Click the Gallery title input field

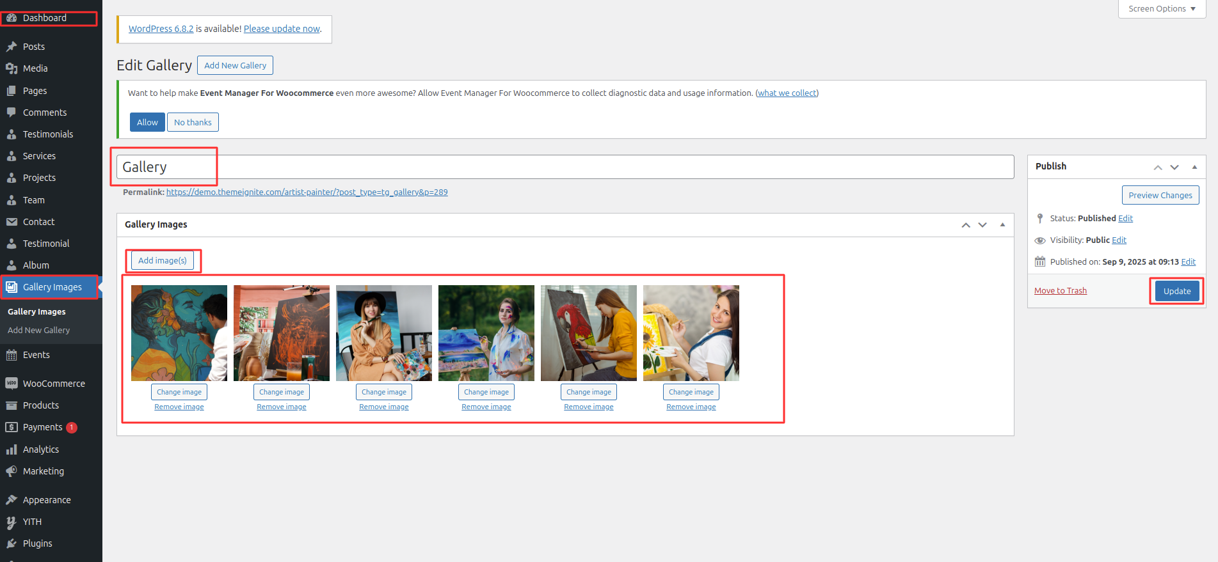(x=565, y=167)
